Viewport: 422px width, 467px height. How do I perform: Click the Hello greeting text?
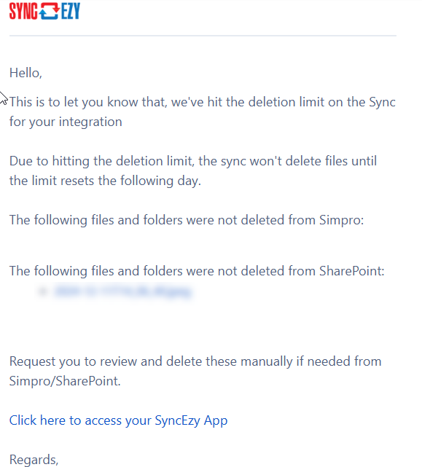click(x=26, y=73)
